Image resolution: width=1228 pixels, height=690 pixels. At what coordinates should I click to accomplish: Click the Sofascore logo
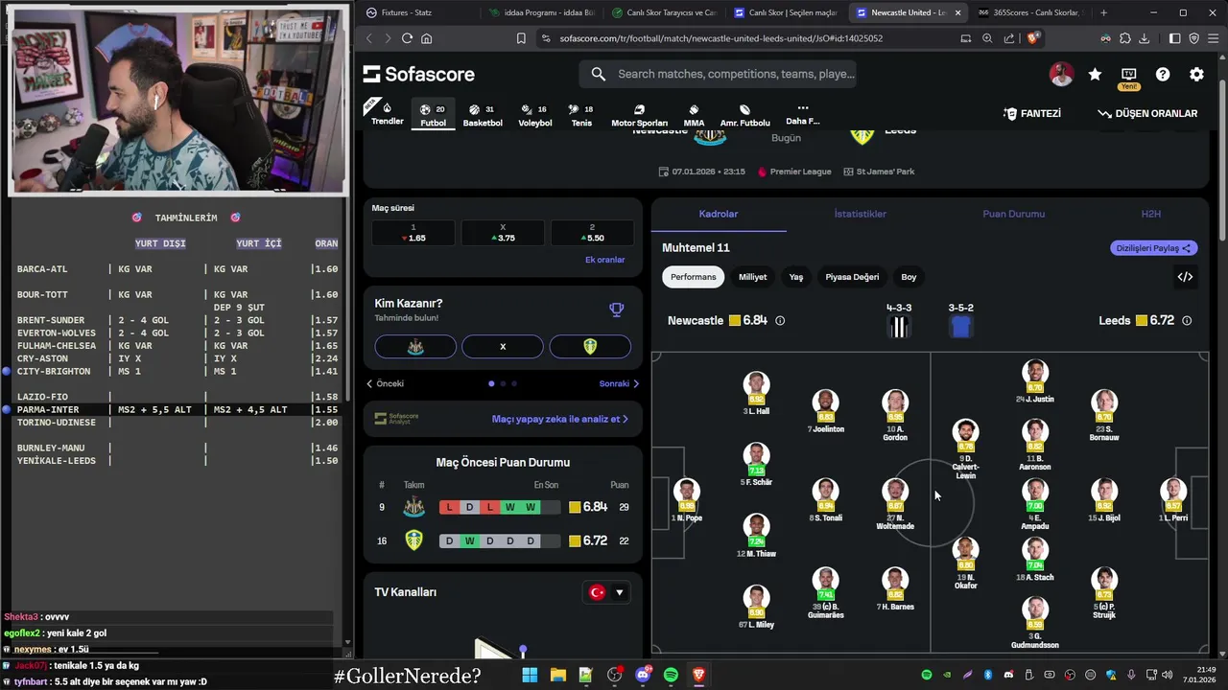(418, 74)
